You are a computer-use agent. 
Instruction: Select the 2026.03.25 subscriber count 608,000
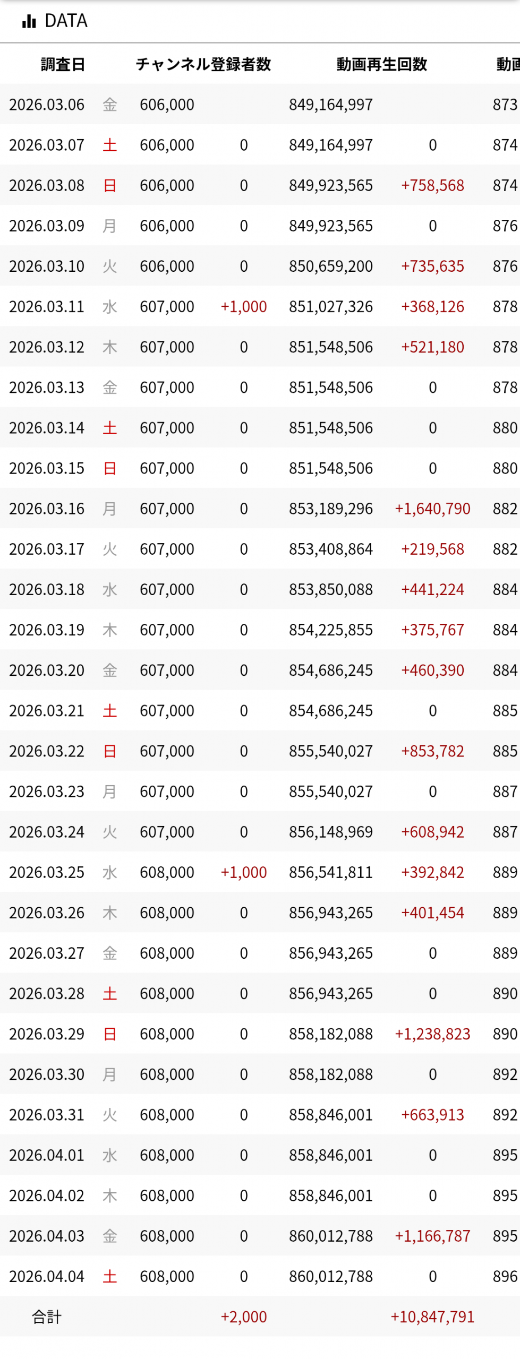click(x=167, y=872)
